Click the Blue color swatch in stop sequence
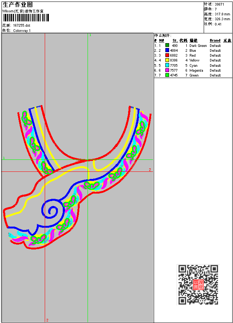Screen dimensions: 233x323 point(167,50)
